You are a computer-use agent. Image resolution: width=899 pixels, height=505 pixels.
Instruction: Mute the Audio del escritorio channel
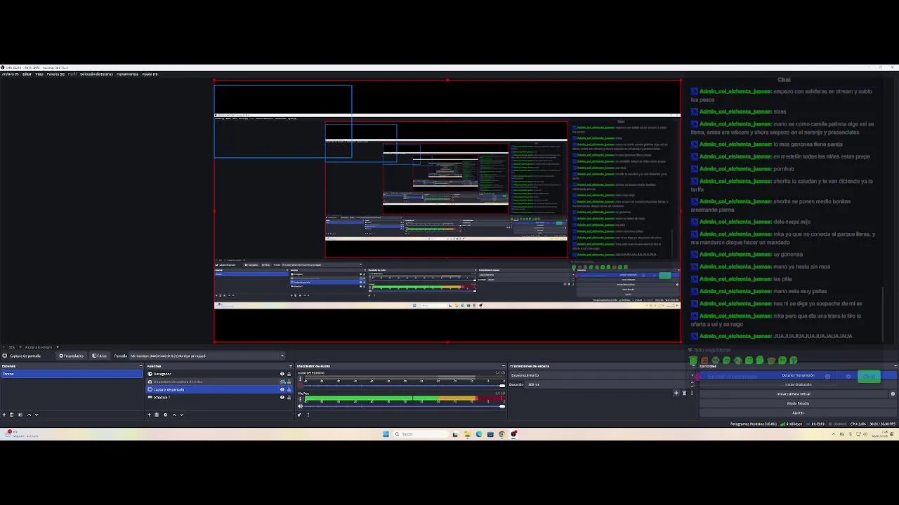[x=301, y=384]
